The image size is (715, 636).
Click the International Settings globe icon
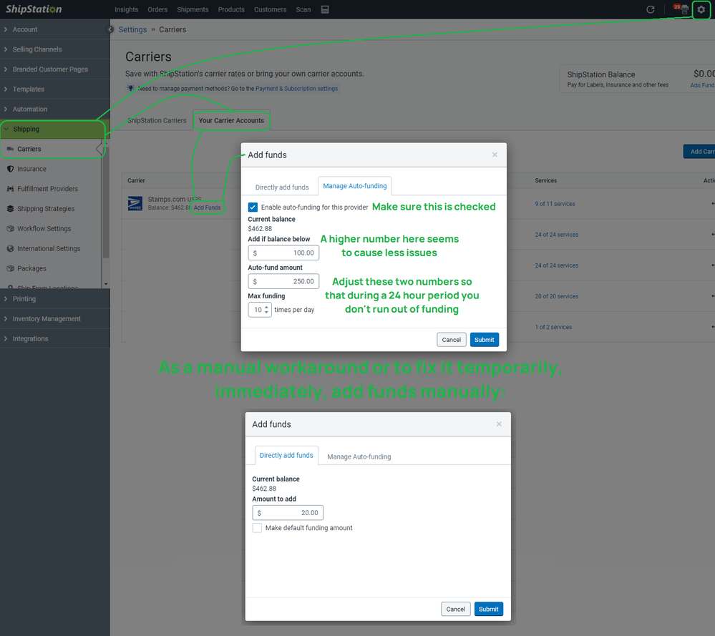(x=10, y=248)
